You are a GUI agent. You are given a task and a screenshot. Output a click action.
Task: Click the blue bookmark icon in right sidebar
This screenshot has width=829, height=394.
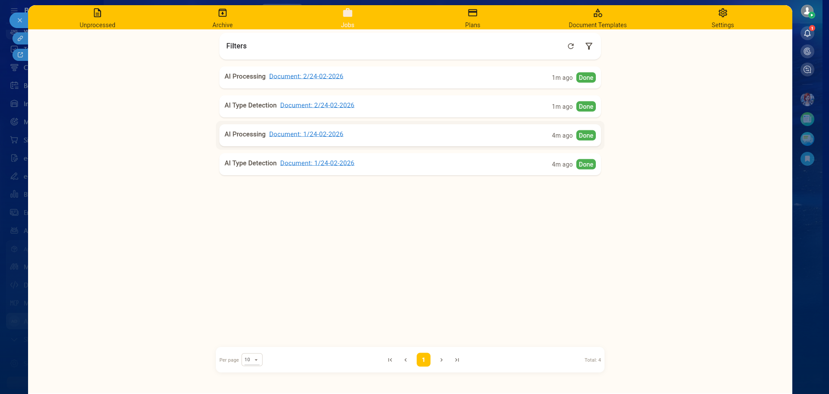(807, 159)
